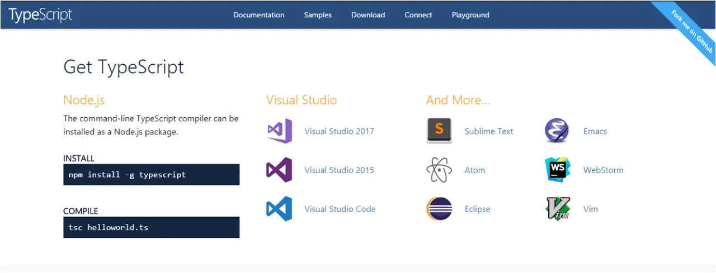Image resolution: width=716 pixels, height=273 pixels.
Task: Open the Sublime Text link
Action: 489,131
